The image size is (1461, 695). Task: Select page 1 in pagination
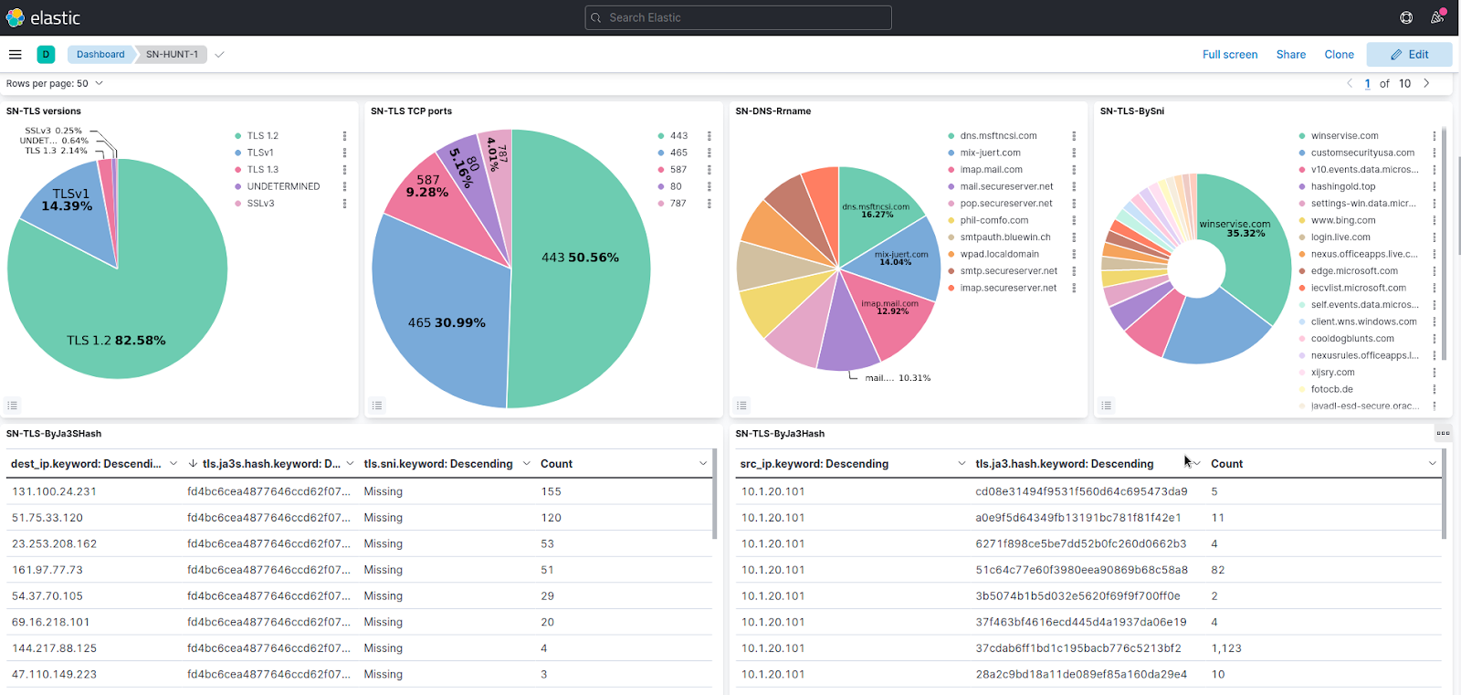[x=1367, y=83]
